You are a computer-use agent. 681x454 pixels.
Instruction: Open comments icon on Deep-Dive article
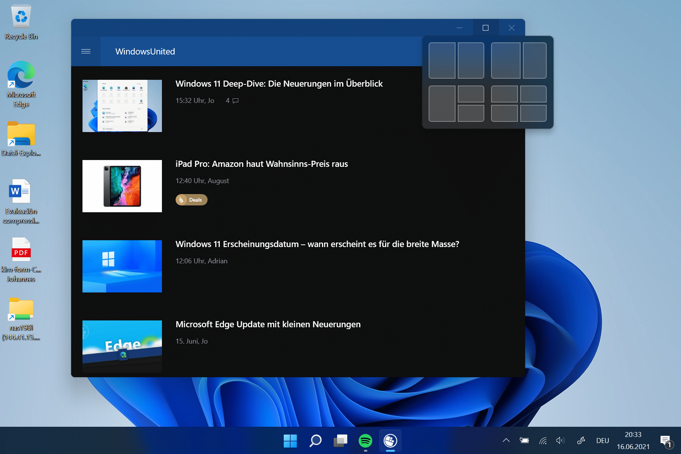(x=235, y=101)
